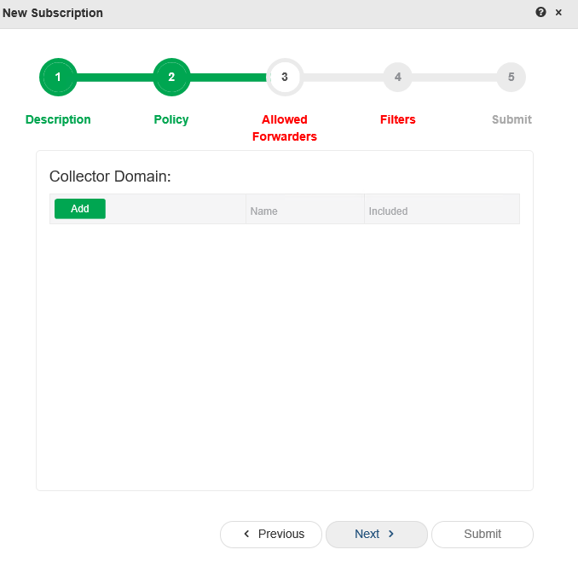Go back with the Previous button
578x567 pixels.
271,535
